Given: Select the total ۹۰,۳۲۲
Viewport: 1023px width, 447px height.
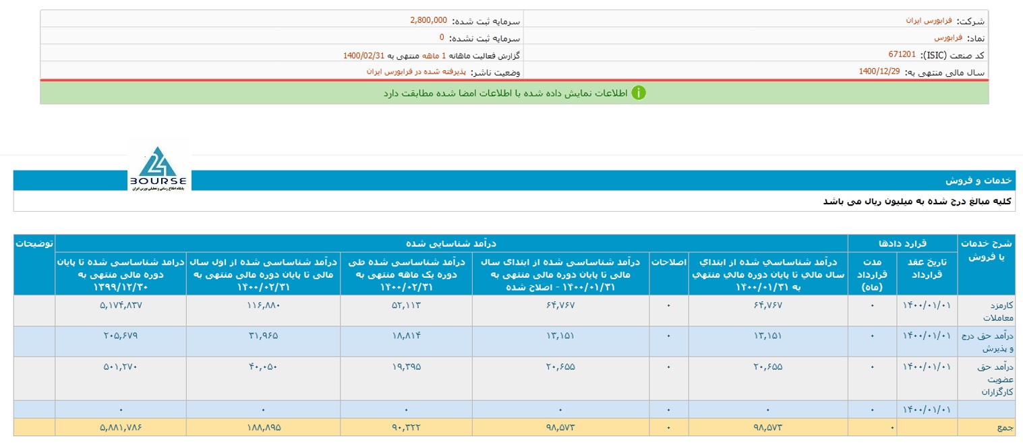Looking at the screenshot, I should [406, 427].
